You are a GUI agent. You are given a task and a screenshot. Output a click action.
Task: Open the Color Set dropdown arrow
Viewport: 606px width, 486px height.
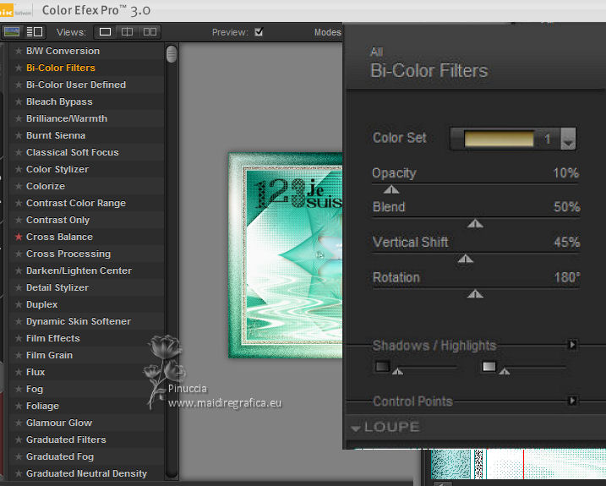pos(568,139)
